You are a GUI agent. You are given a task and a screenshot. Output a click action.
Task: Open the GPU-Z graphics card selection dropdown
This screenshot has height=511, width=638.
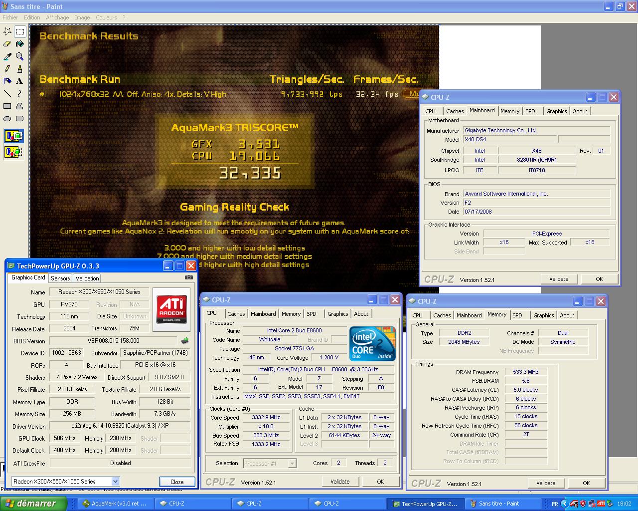(x=115, y=482)
